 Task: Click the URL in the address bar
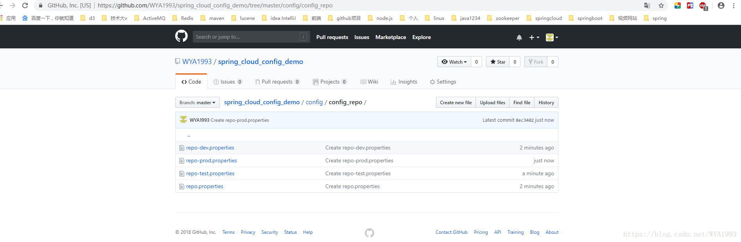click(215, 5)
